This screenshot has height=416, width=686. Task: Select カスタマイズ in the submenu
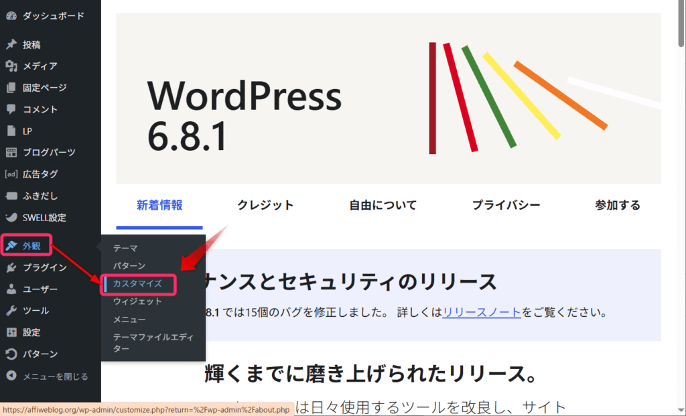coord(137,284)
